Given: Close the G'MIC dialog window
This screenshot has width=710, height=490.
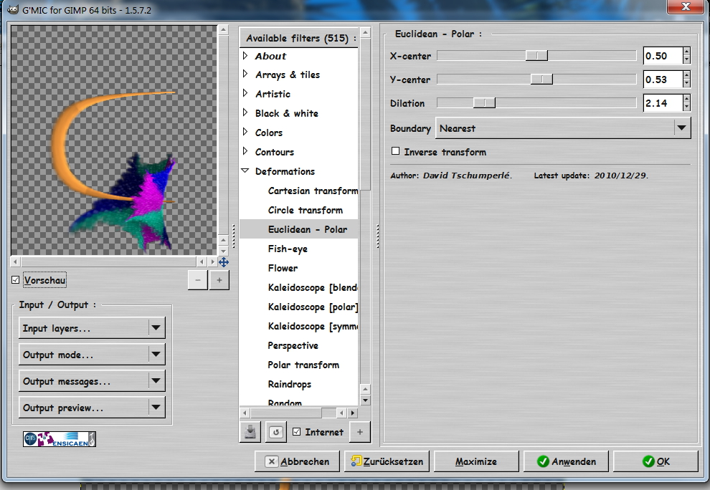Looking at the screenshot, I should pos(686,6).
